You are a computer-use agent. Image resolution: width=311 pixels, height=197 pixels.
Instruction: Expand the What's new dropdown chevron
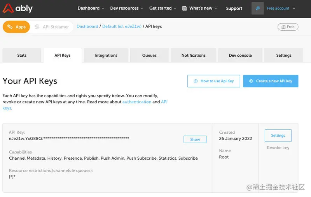click(216, 8)
